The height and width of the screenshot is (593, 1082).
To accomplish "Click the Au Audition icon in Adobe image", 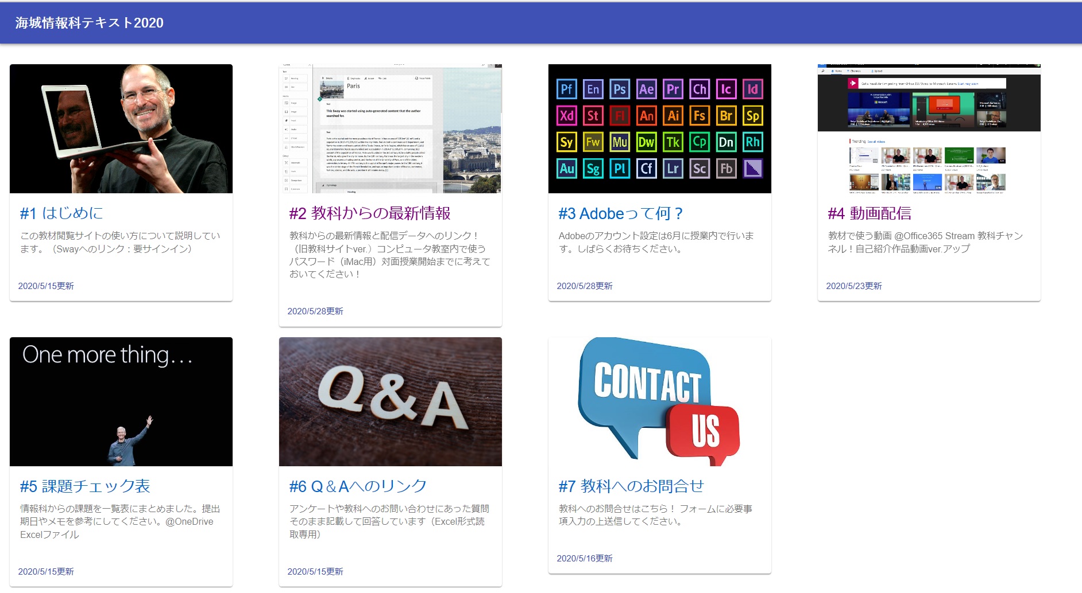I will click(567, 169).
